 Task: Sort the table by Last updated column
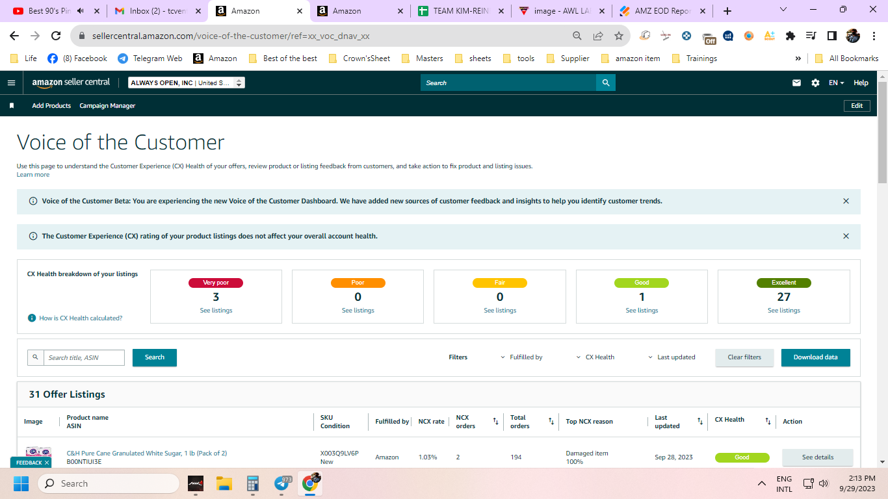click(x=700, y=422)
